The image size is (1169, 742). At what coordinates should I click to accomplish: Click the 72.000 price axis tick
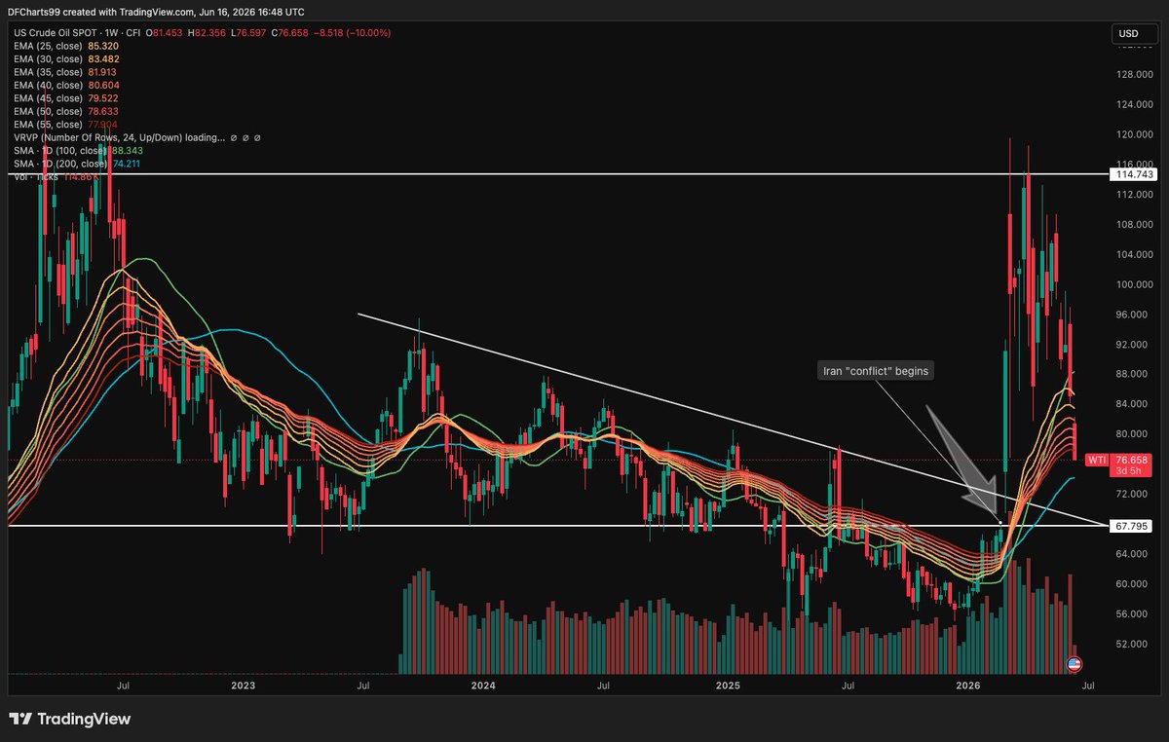coord(1130,495)
